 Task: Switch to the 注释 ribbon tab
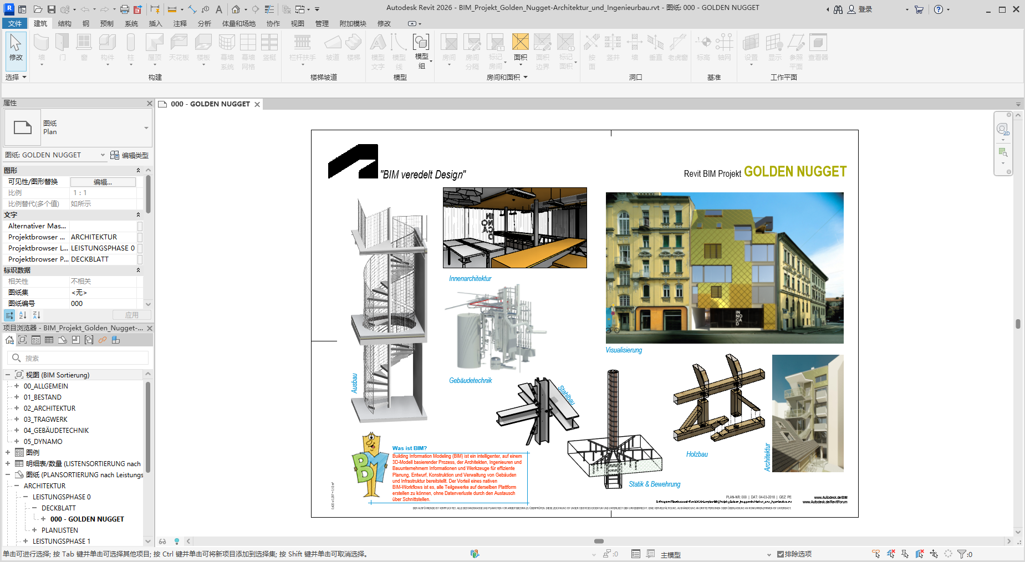[180, 23]
